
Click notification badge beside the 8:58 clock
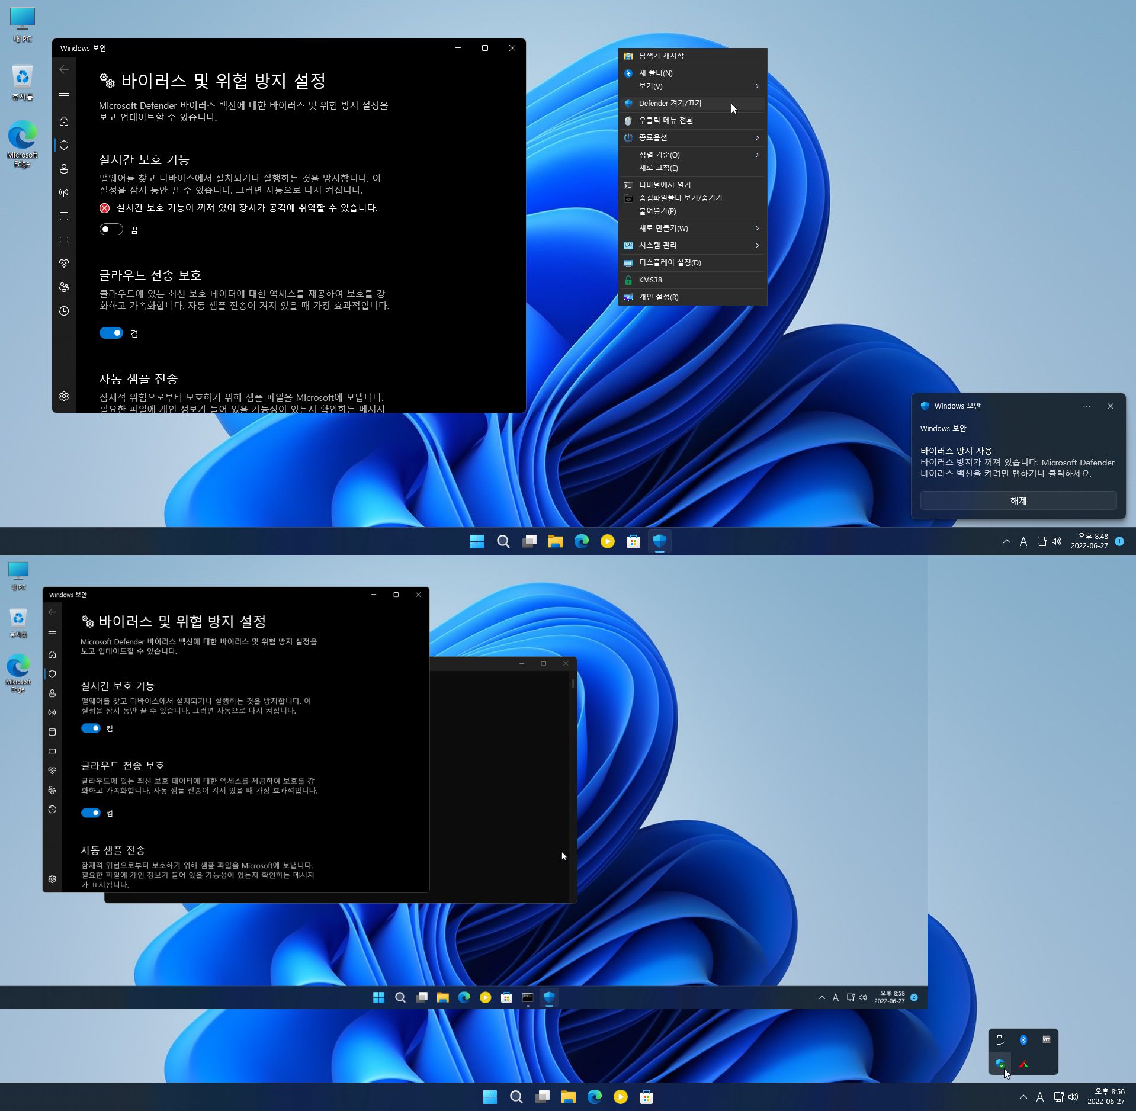pos(914,997)
